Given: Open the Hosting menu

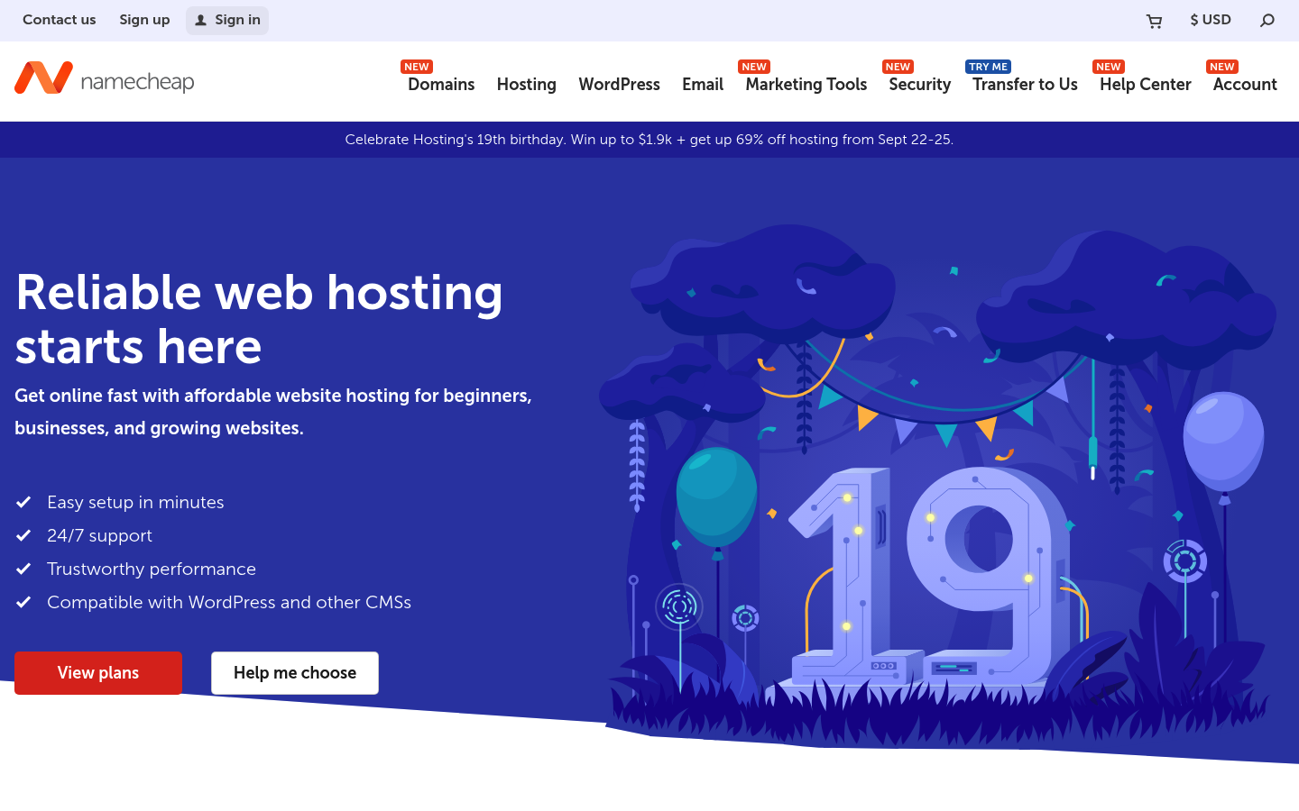Looking at the screenshot, I should pyautogui.click(x=527, y=85).
